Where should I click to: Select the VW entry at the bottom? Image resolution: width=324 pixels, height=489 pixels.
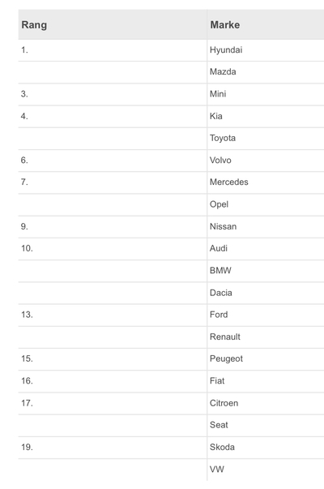point(217,469)
